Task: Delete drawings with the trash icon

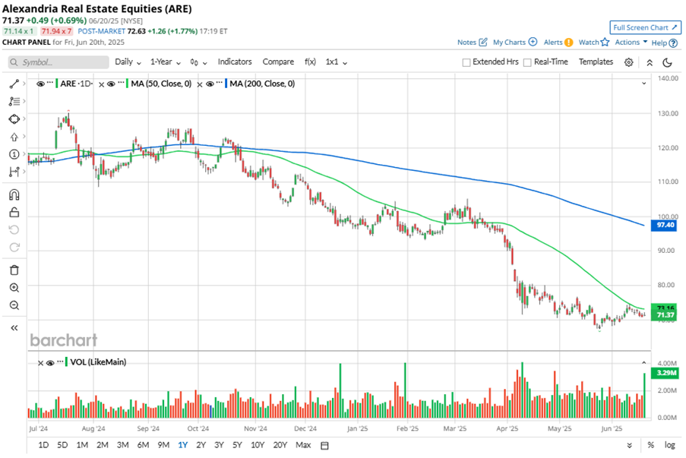Action: (x=14, y=270)
